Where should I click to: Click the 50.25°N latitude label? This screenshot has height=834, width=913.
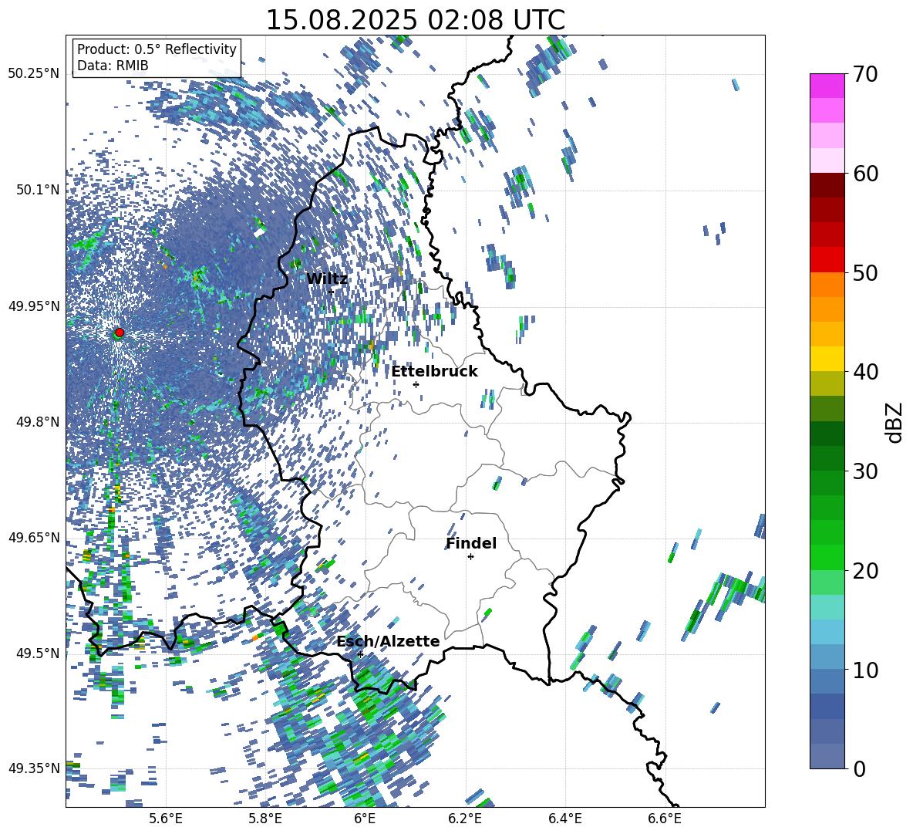click(34, 74)
